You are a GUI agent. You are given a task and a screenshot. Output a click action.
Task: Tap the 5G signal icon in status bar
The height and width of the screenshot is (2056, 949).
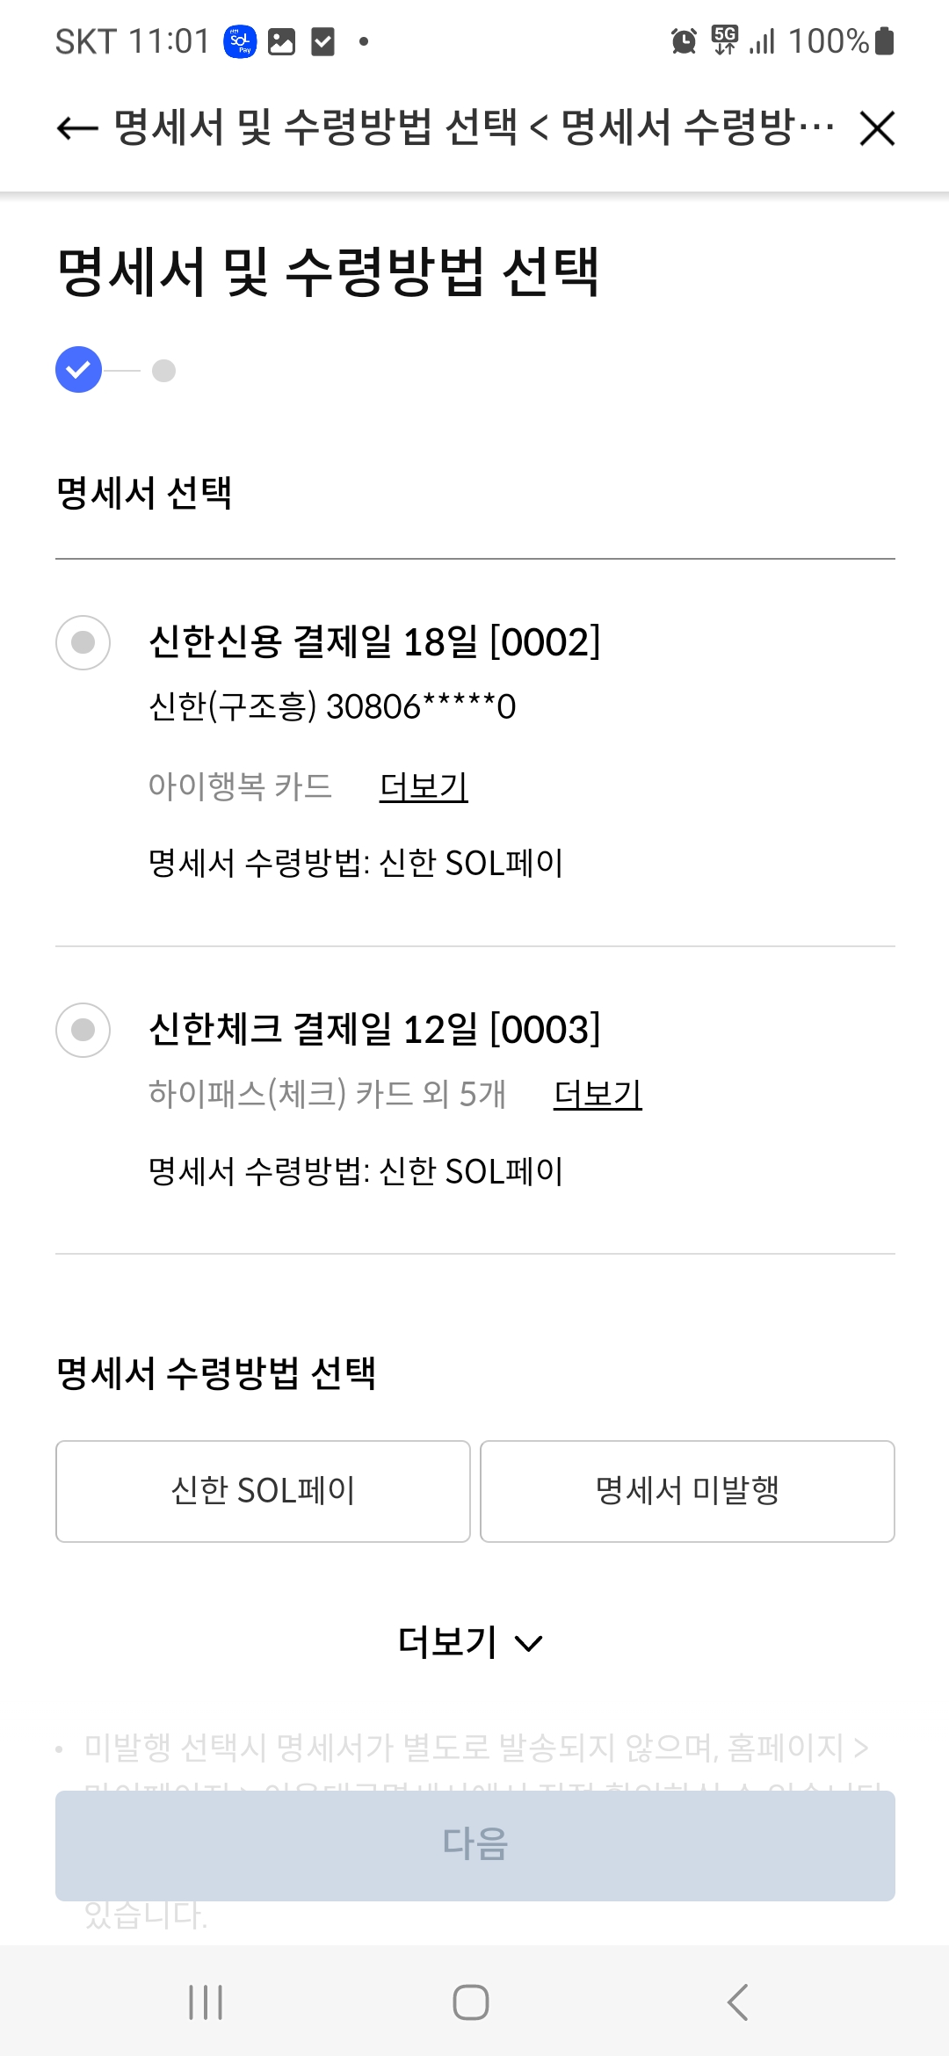click(x=726, y=40)
